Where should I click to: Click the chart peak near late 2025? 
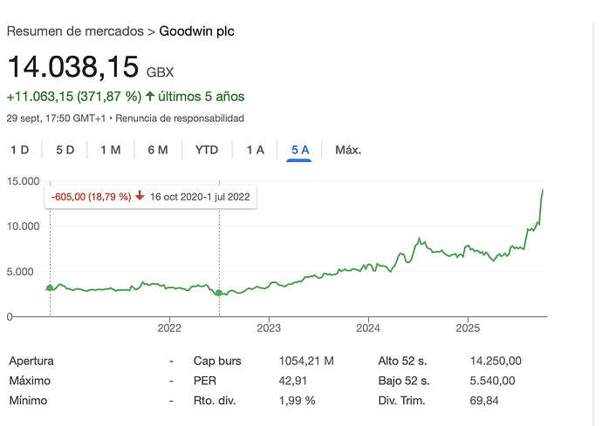click(x=544, y=189)
